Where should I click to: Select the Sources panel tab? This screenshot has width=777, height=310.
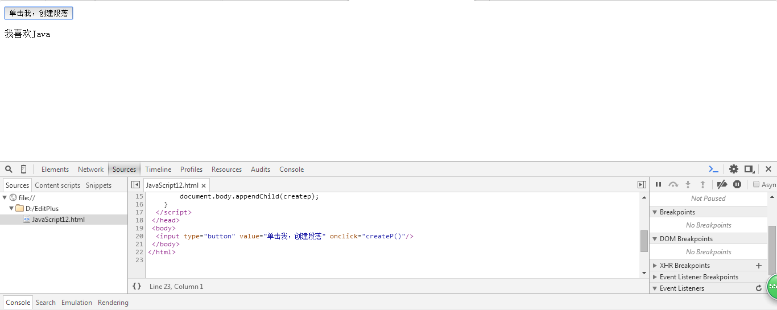point(124,170)
